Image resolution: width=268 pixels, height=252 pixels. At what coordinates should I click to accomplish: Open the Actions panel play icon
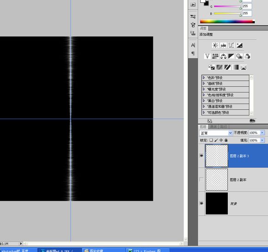point(193,5)
